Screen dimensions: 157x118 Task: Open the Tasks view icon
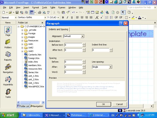point(8,92)
